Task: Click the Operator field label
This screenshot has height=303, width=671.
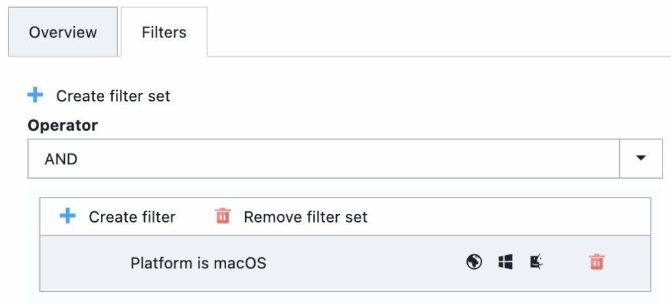Action: coord(62,125)
